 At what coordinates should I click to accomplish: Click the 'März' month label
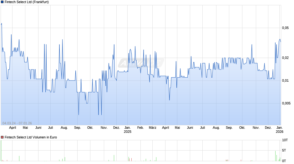(x=152, y=128)
